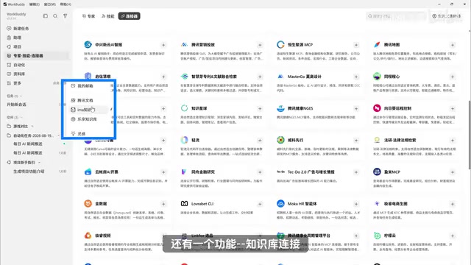Choose ima知识库 in the popup menu

[88, 110]
